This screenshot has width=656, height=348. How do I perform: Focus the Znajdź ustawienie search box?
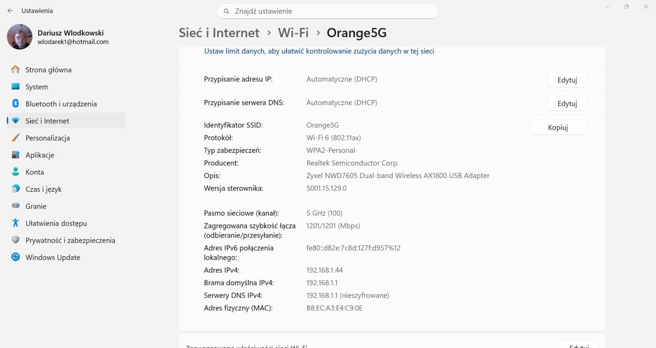pos(327,11)
